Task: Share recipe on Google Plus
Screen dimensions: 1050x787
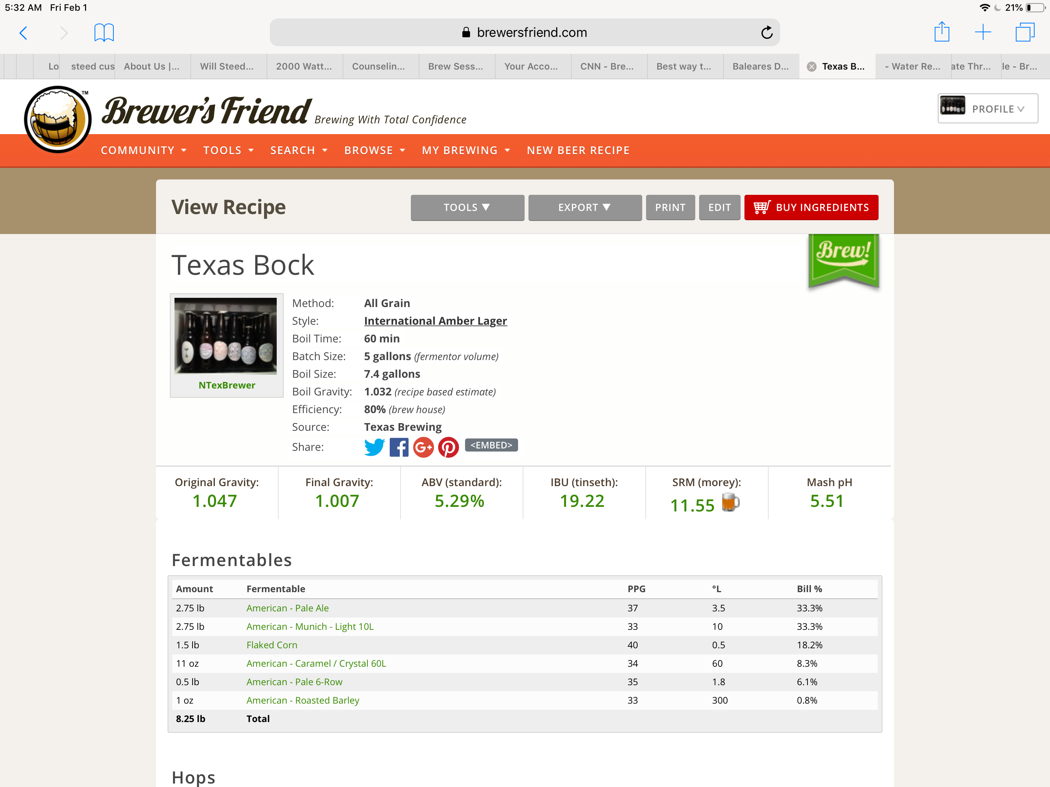Action: [x=424, y=447]
